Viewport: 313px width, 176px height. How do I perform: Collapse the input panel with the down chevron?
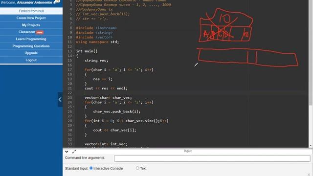click(67, 152)
